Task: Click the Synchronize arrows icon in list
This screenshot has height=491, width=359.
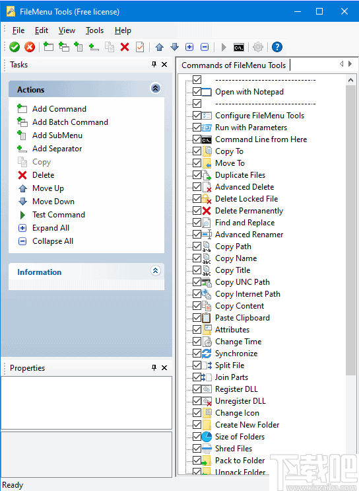Action: tap(207, 354)
